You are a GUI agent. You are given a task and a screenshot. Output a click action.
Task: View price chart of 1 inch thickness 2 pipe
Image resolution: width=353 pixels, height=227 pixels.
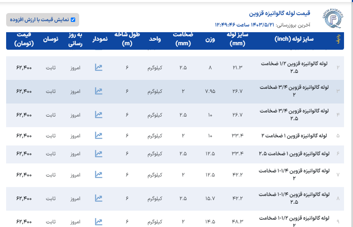pos(98,135)
